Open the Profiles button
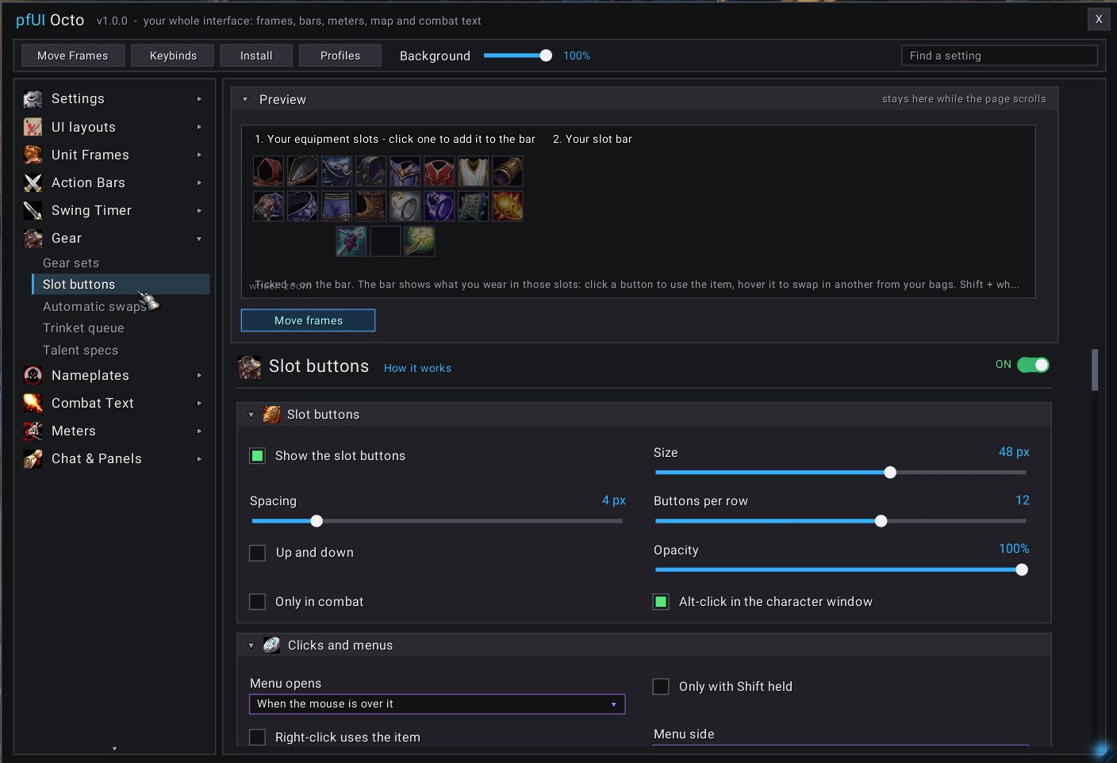The width and height of the screenshot is (1117, 763). pyautogui.click(x=340, y=56)
